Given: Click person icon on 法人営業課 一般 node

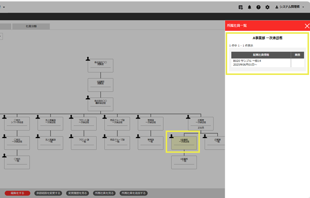Looking at the screenshot, I should (x=38, y=136).
